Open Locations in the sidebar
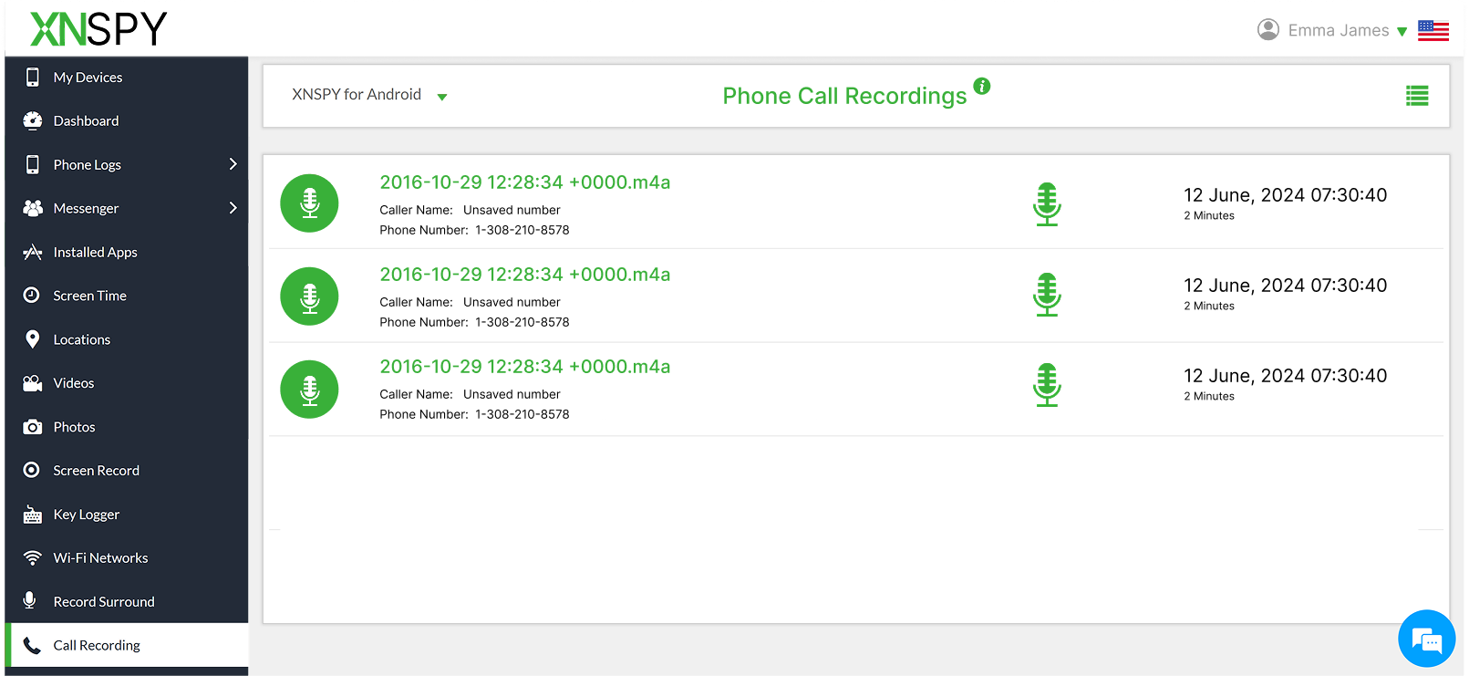1469x676 pixels. (81, 339)
